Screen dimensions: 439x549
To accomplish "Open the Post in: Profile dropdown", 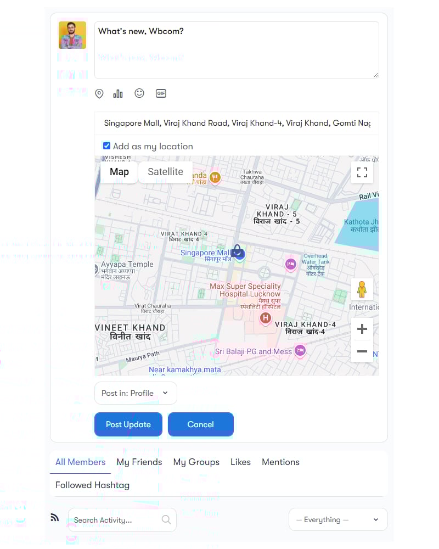I will point(136,393).
